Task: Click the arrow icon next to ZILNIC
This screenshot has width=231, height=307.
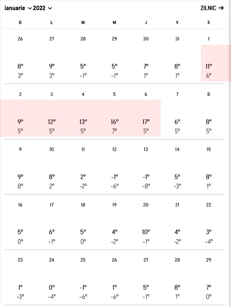Action: [x=221, y=8]
